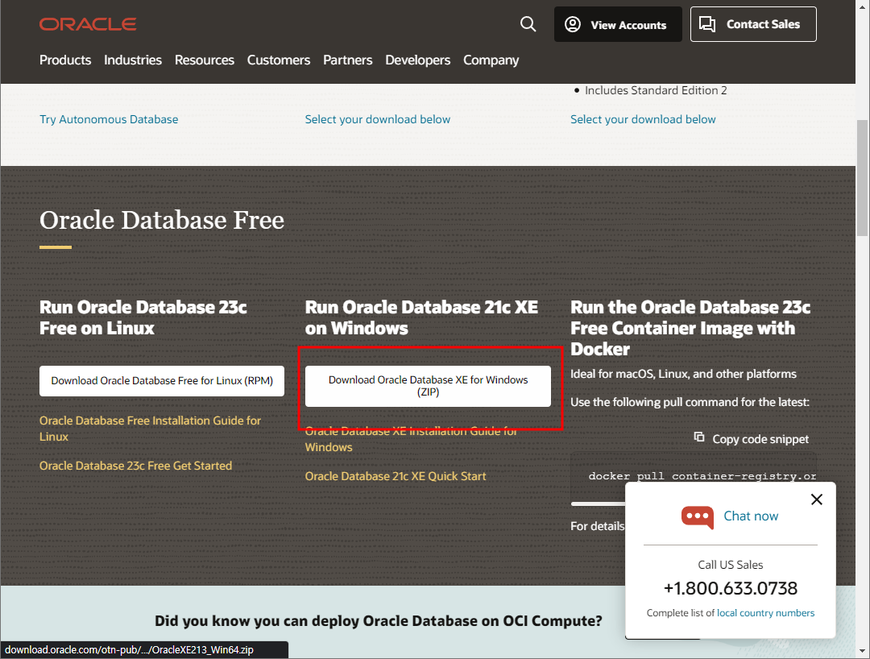Viewport: 870px width, 659px height.
Task: Open the Products menu
Action: pos(64,60)
